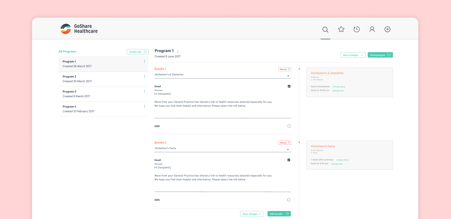The height and width of the screenshot is (219, 451).
Task: Check SMS checkbox in Bundle 2
Action: (289, 200)
